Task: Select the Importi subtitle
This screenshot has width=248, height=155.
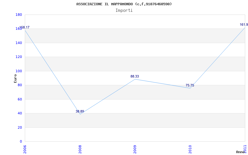Action: pos(124,10)
